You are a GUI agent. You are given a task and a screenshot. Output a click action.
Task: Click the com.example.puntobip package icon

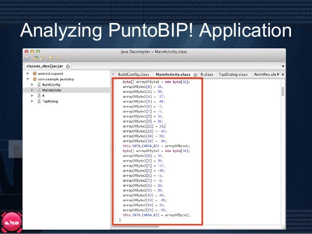coord(35,79)
